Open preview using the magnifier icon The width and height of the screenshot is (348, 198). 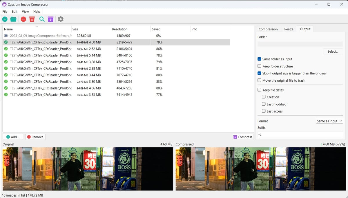pyautogui.click(x=42, y=19)
